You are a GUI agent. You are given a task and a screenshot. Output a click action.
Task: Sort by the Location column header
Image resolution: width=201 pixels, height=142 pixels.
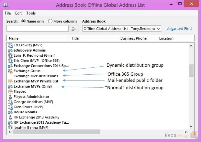pyautogui.click(x=176, y=38)
